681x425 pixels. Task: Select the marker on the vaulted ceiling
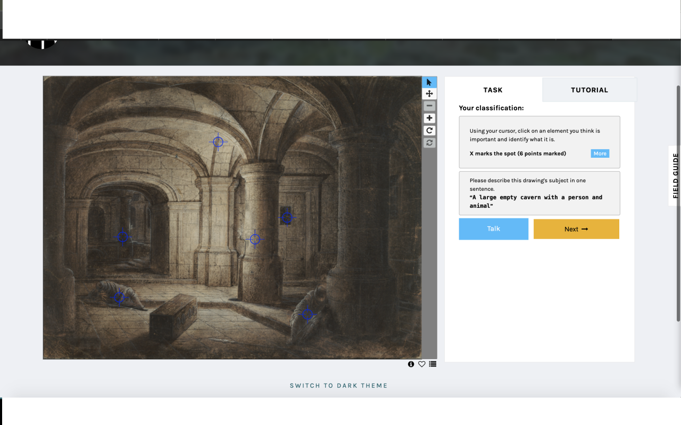point(218,142)
